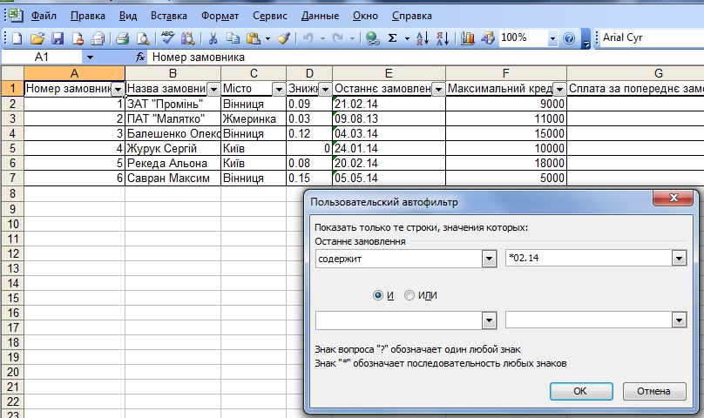Insert a hyperlink with the globe icon
This screenshot has height=418, width=704.
pyautogui.click(x=372, y=38)
